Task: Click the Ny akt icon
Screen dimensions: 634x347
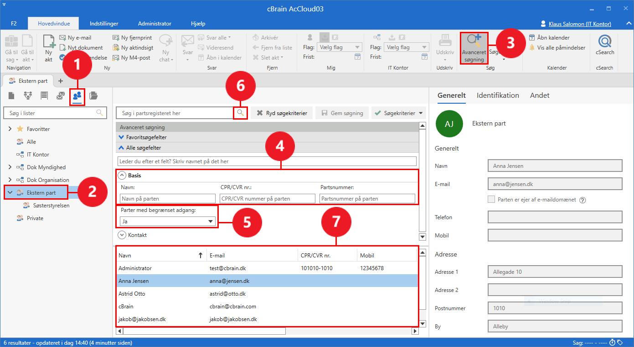Action: click(x=48, y=41)
